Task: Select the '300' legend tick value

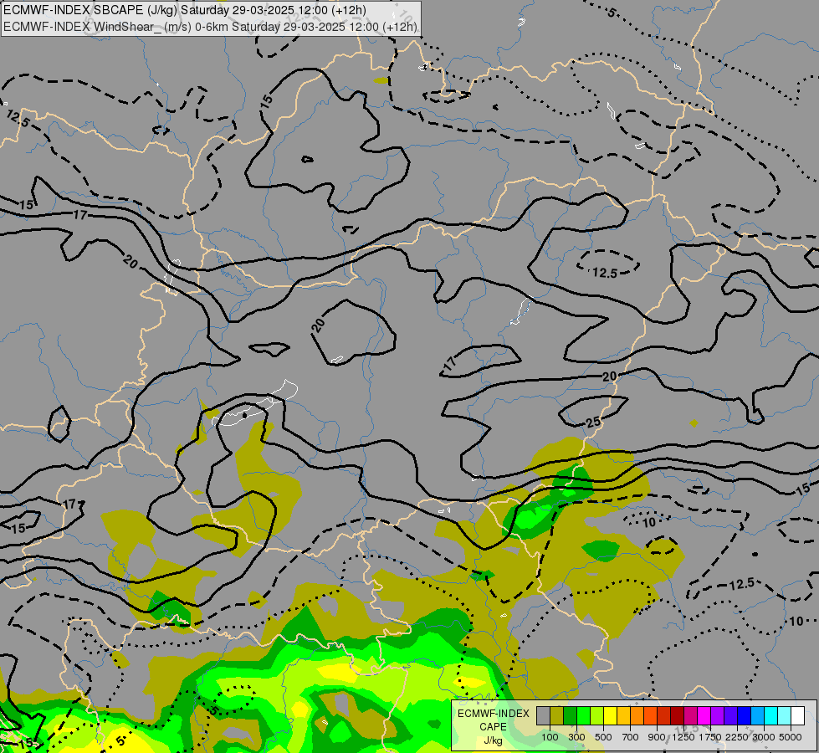Action: click(576, 737)
